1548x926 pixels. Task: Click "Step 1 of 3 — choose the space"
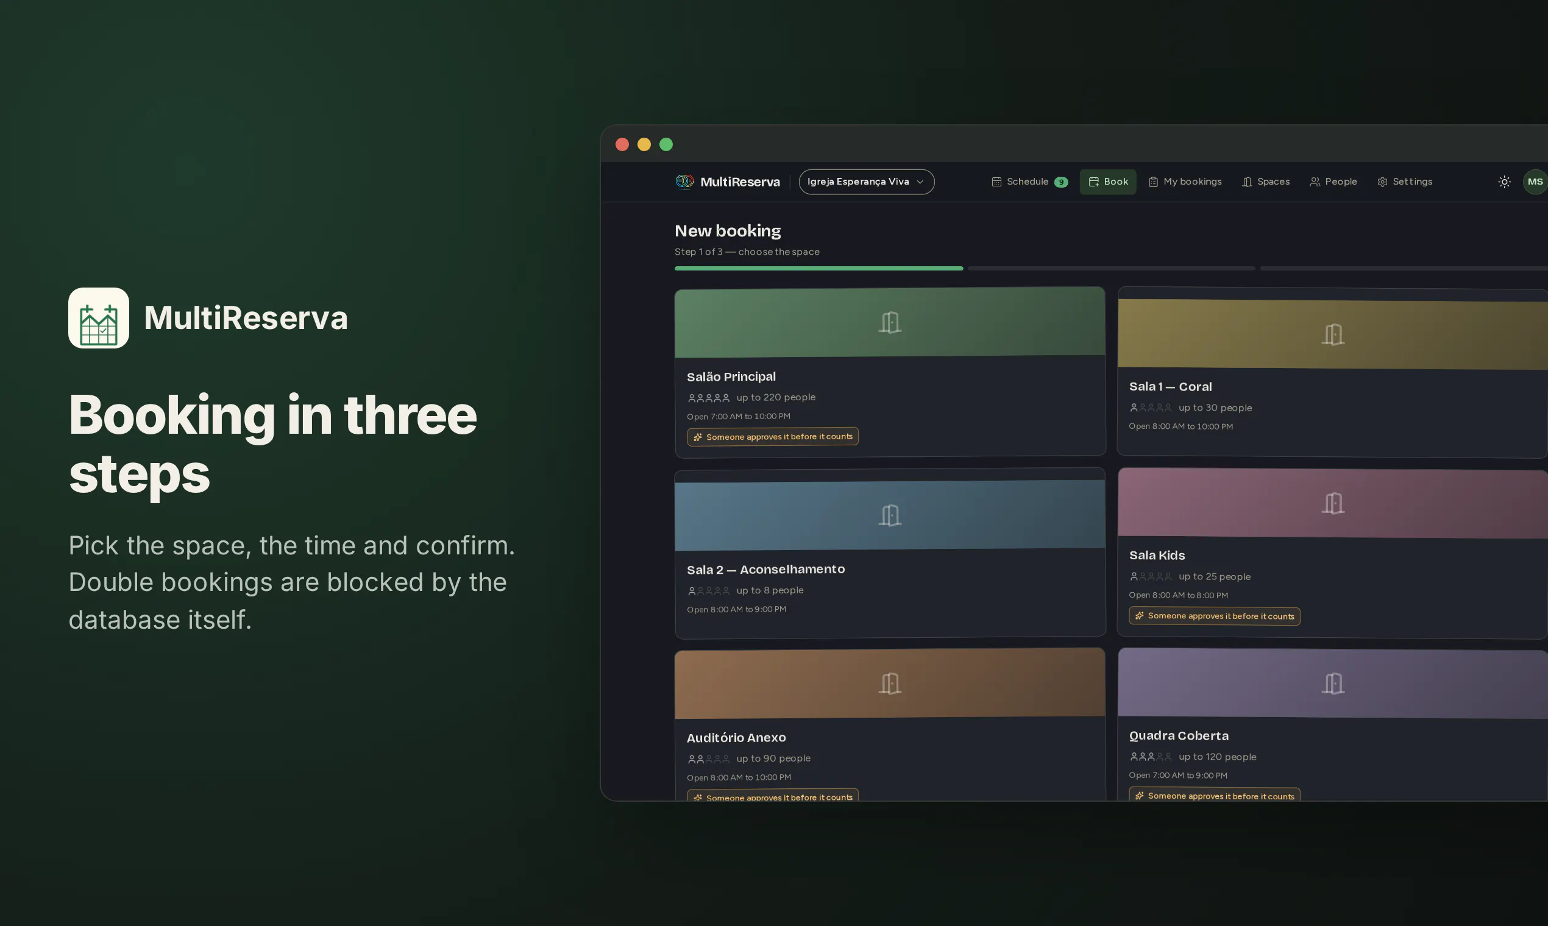tap(747, 252)
